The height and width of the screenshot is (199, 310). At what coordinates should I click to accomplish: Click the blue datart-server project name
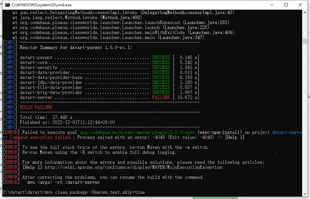287,132
